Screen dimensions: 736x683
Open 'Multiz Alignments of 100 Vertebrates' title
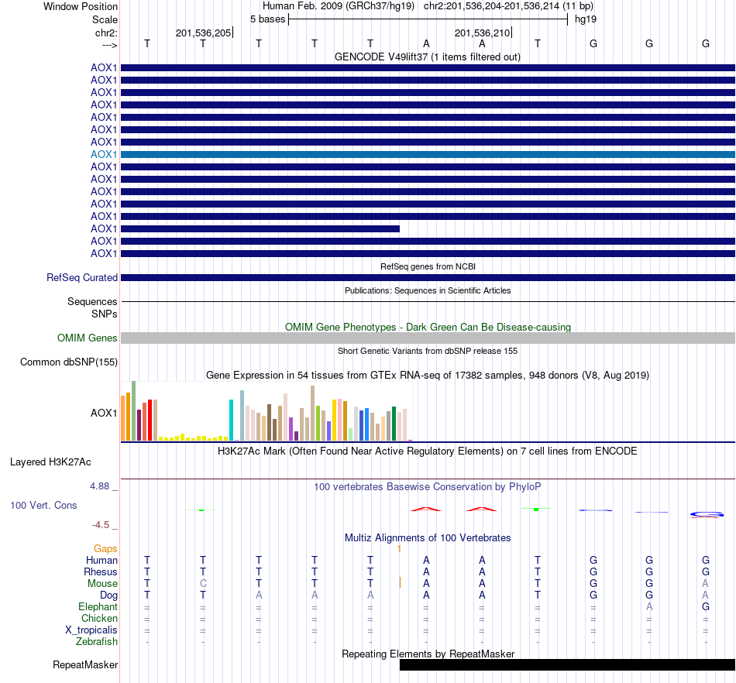(x=428, y=537)
